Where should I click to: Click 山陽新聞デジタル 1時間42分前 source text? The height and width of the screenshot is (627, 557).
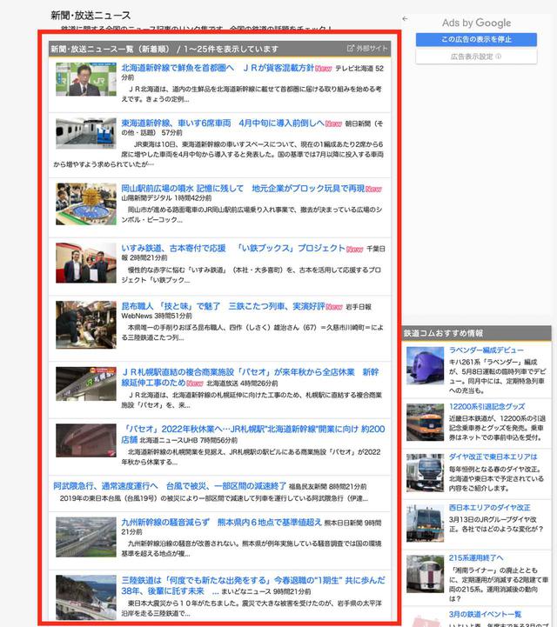(166, 198)
